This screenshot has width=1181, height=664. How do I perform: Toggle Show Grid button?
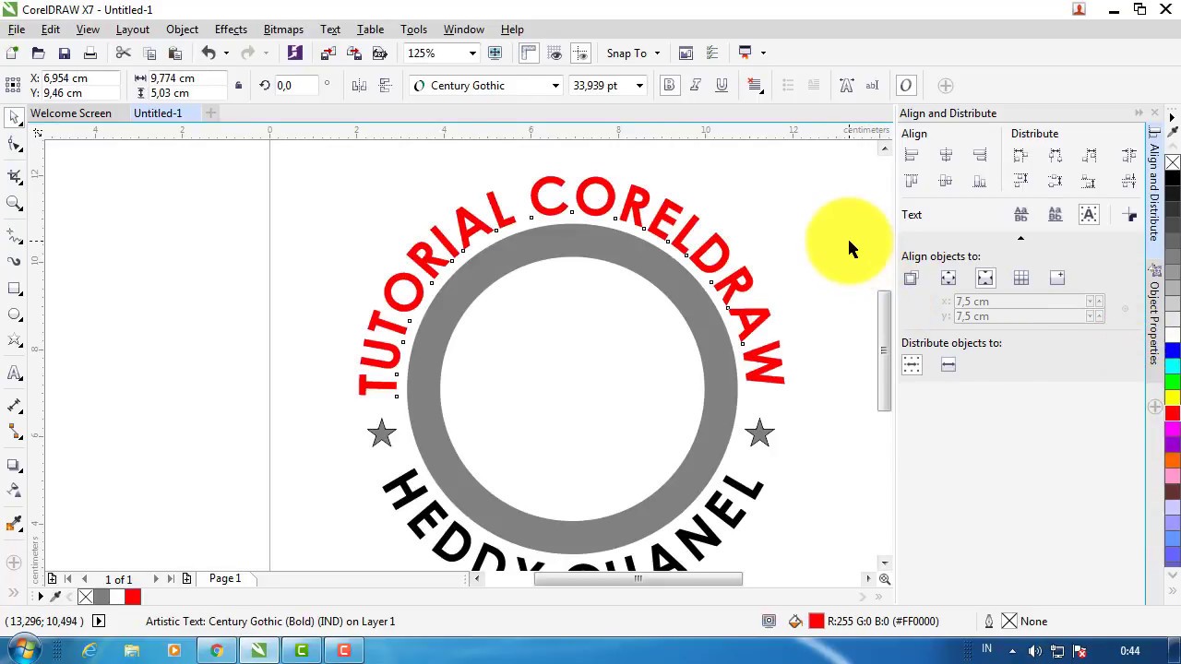pyautogui.click(x=555, y=53)
